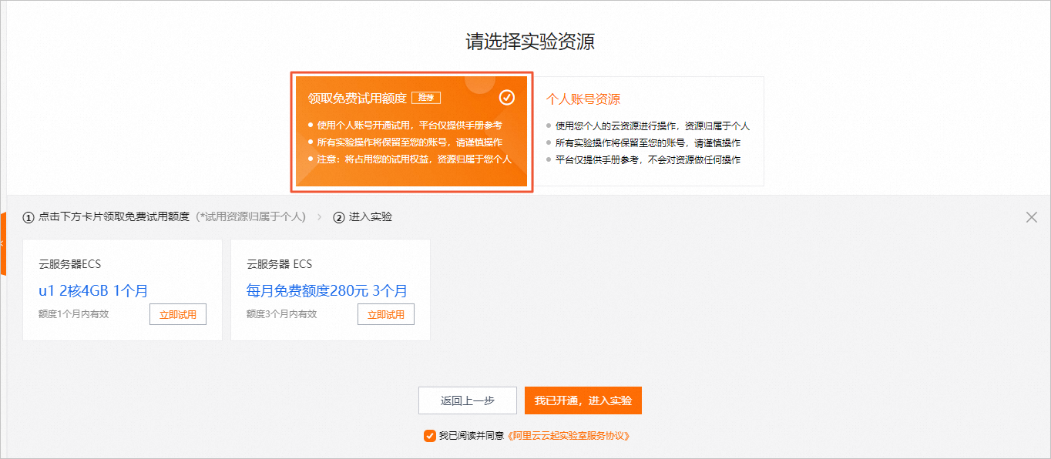Select the 个人账号资源 card
1051x459 pixels.
pos(648,131)
